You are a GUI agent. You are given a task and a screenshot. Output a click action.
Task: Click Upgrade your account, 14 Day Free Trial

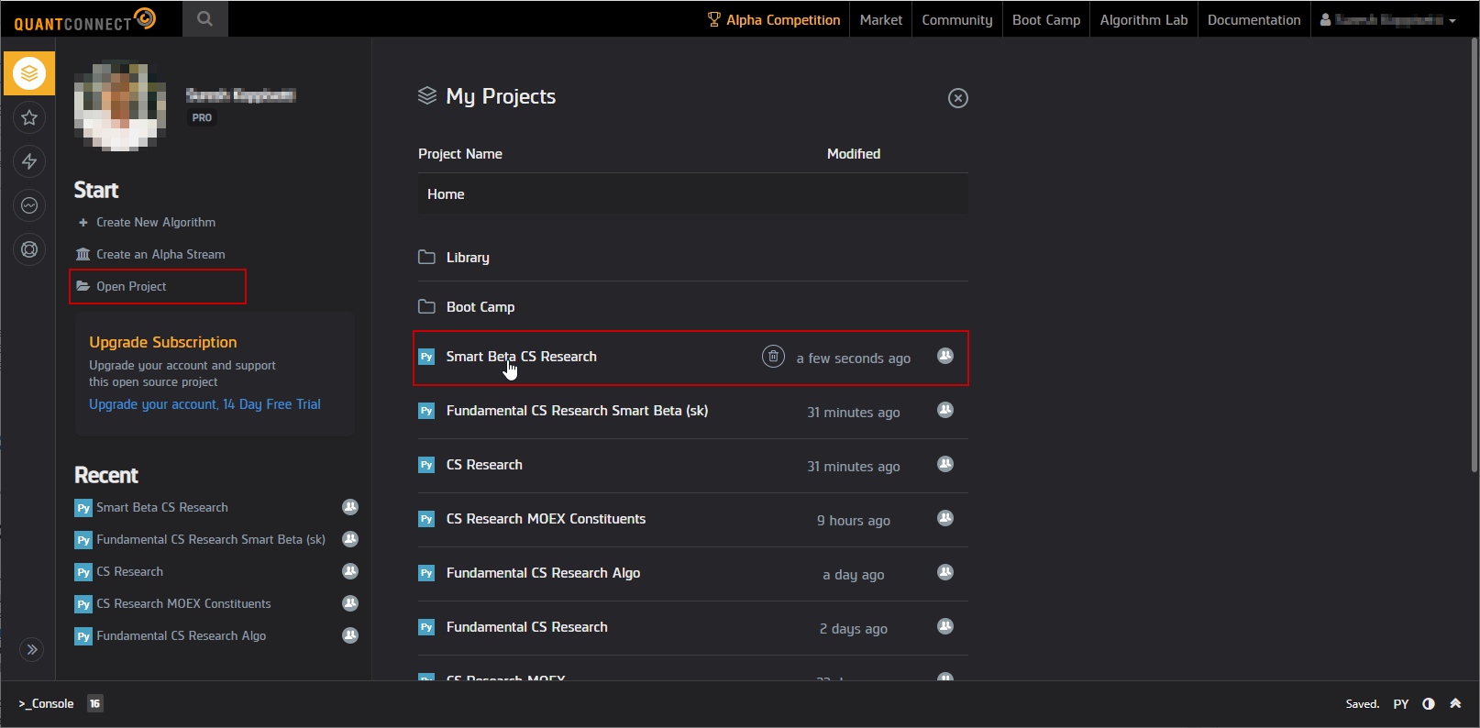coord(204,404)
